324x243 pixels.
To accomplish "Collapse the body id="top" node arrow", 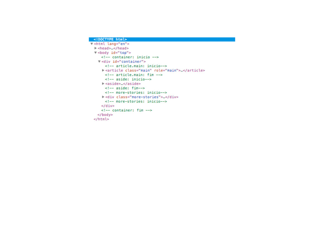I will point(96,53).
